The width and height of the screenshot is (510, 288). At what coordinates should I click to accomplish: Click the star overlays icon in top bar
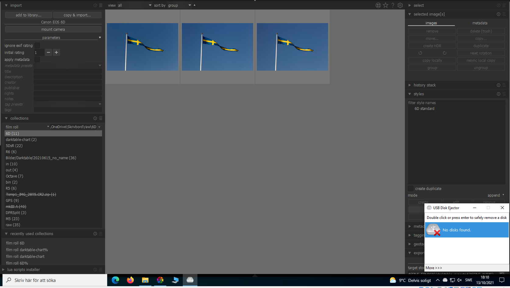click(386, 5)
